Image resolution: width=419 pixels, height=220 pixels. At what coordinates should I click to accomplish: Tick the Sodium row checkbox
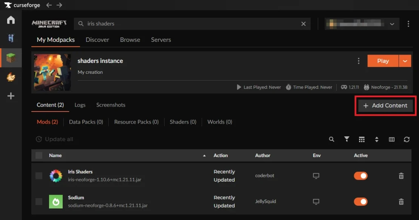click(39, 202)
